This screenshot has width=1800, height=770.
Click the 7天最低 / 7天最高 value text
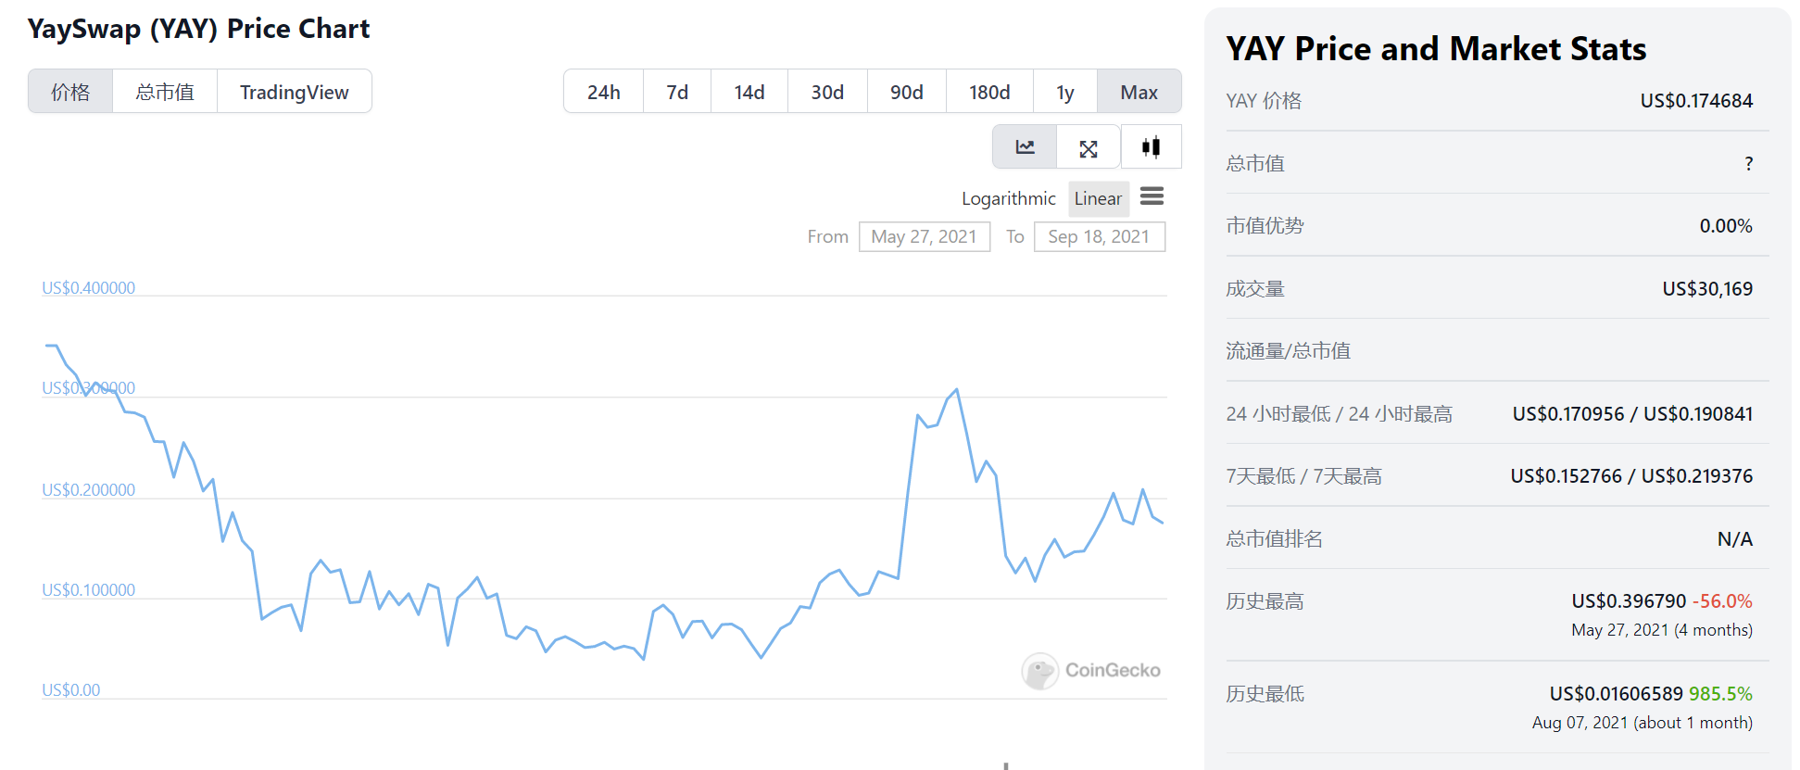point(1631,475)
